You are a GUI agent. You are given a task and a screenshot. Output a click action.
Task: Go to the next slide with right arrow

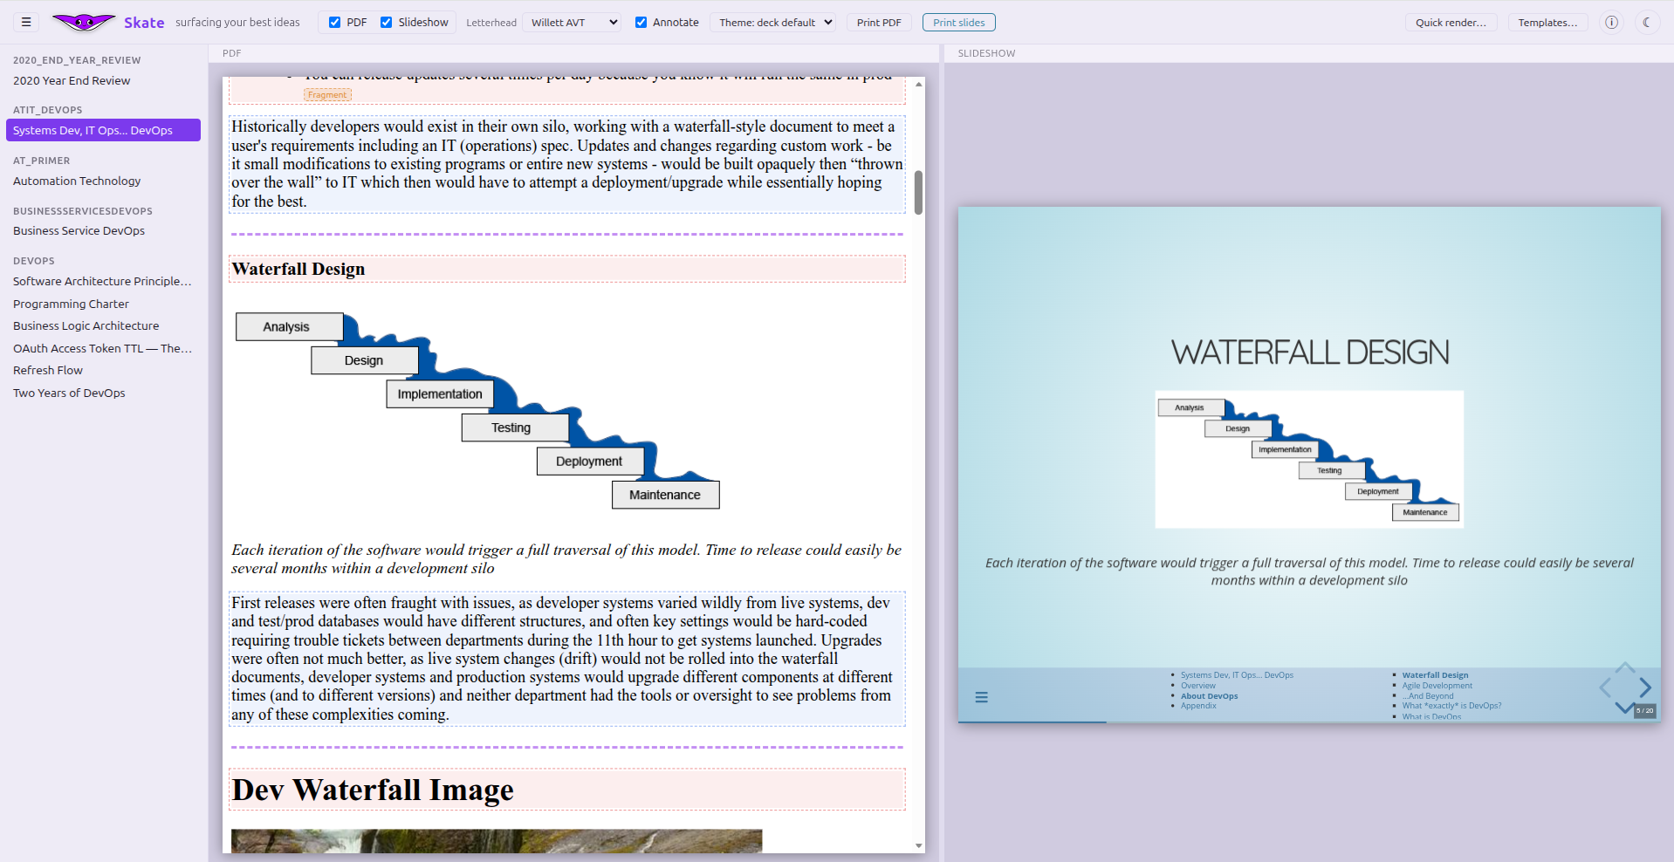coord(1645,688)
